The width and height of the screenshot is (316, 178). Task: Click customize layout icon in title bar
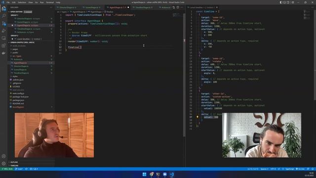(x=293, y=2)
